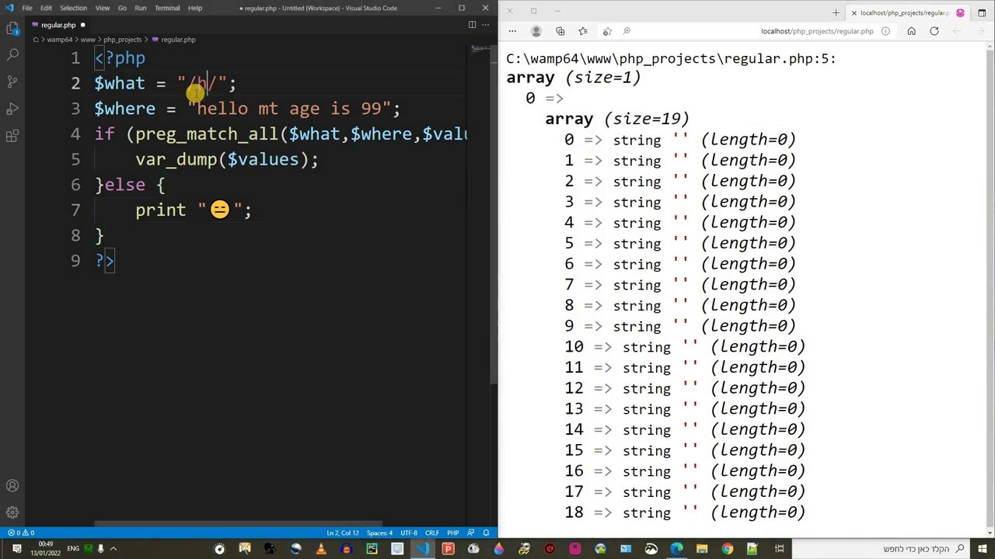The width and height of the screenshot is (995, 559).
Task: Change file encoding UTF-8
Action: (409, 533)
